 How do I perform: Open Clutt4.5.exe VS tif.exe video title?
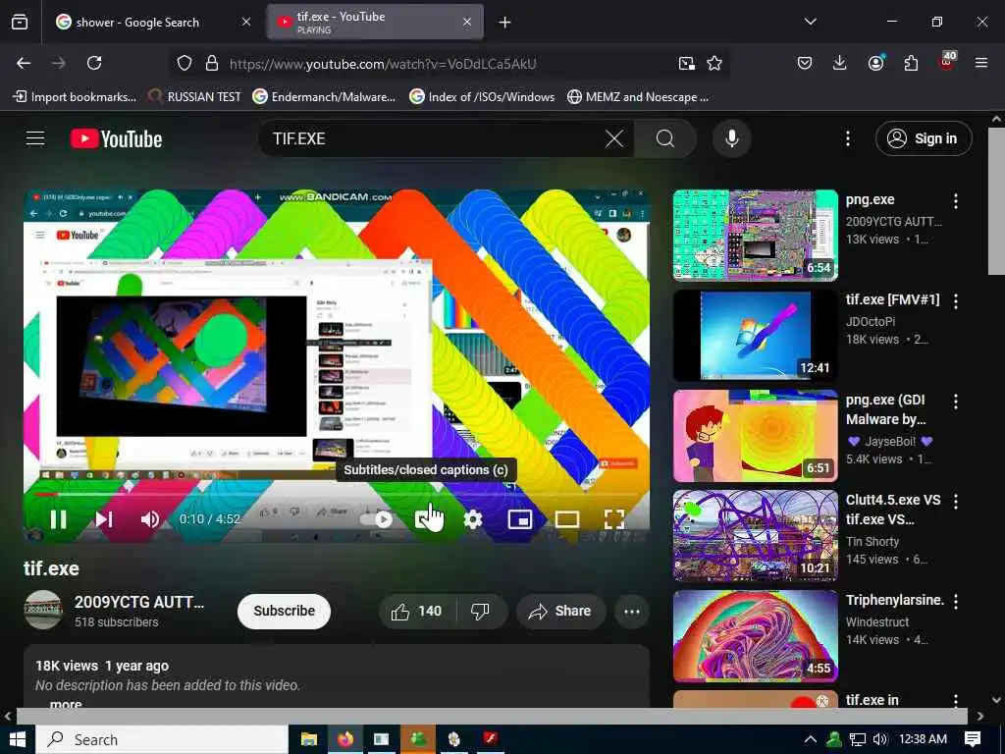pos(893,510)
